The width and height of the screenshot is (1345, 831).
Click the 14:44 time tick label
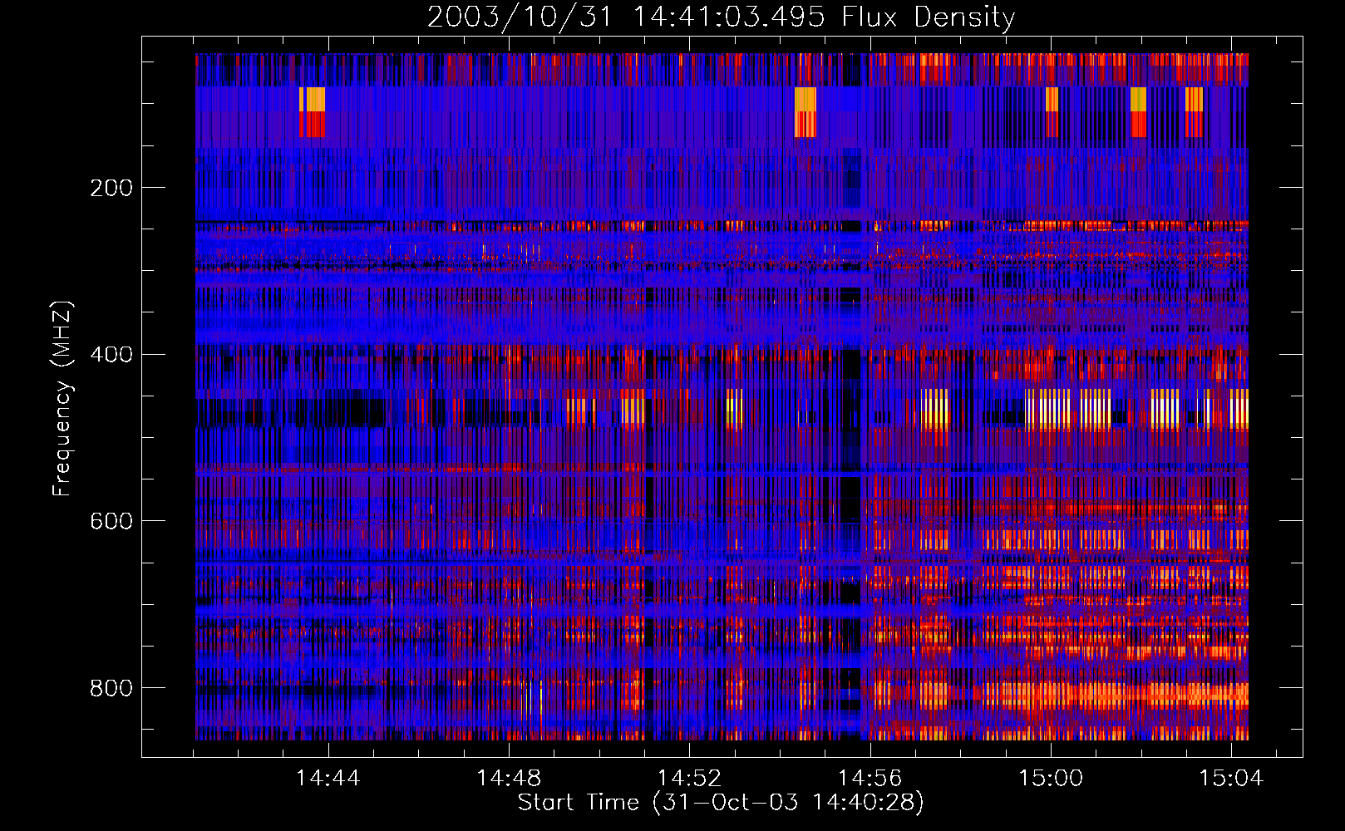(x=328, y=778)
